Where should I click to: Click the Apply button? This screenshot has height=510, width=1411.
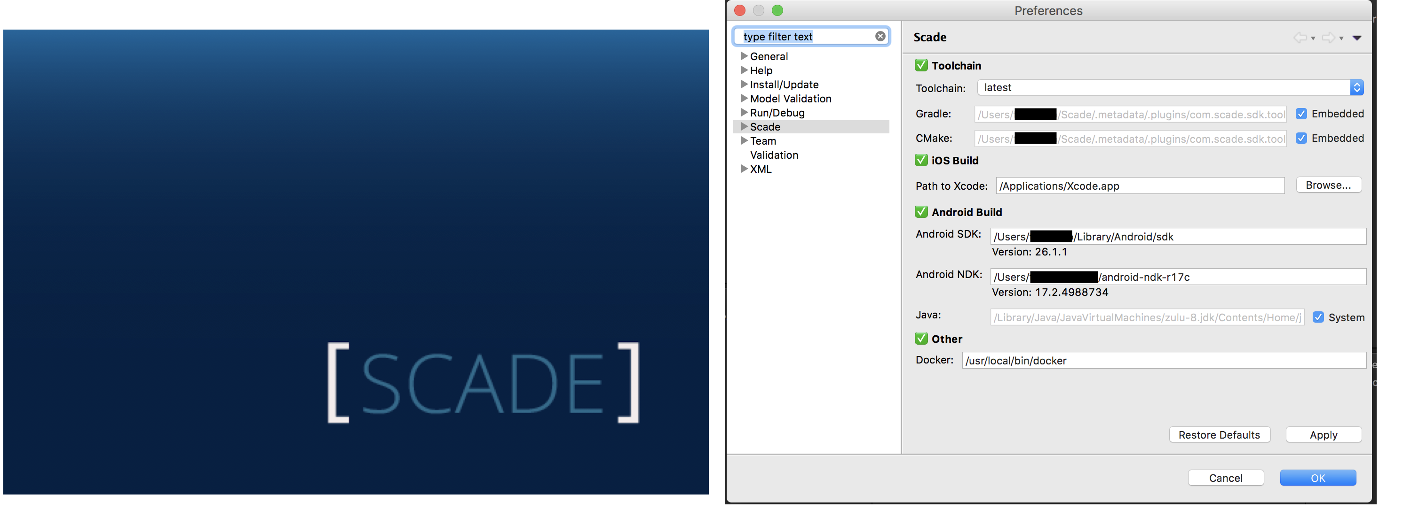coord(1323,435)
